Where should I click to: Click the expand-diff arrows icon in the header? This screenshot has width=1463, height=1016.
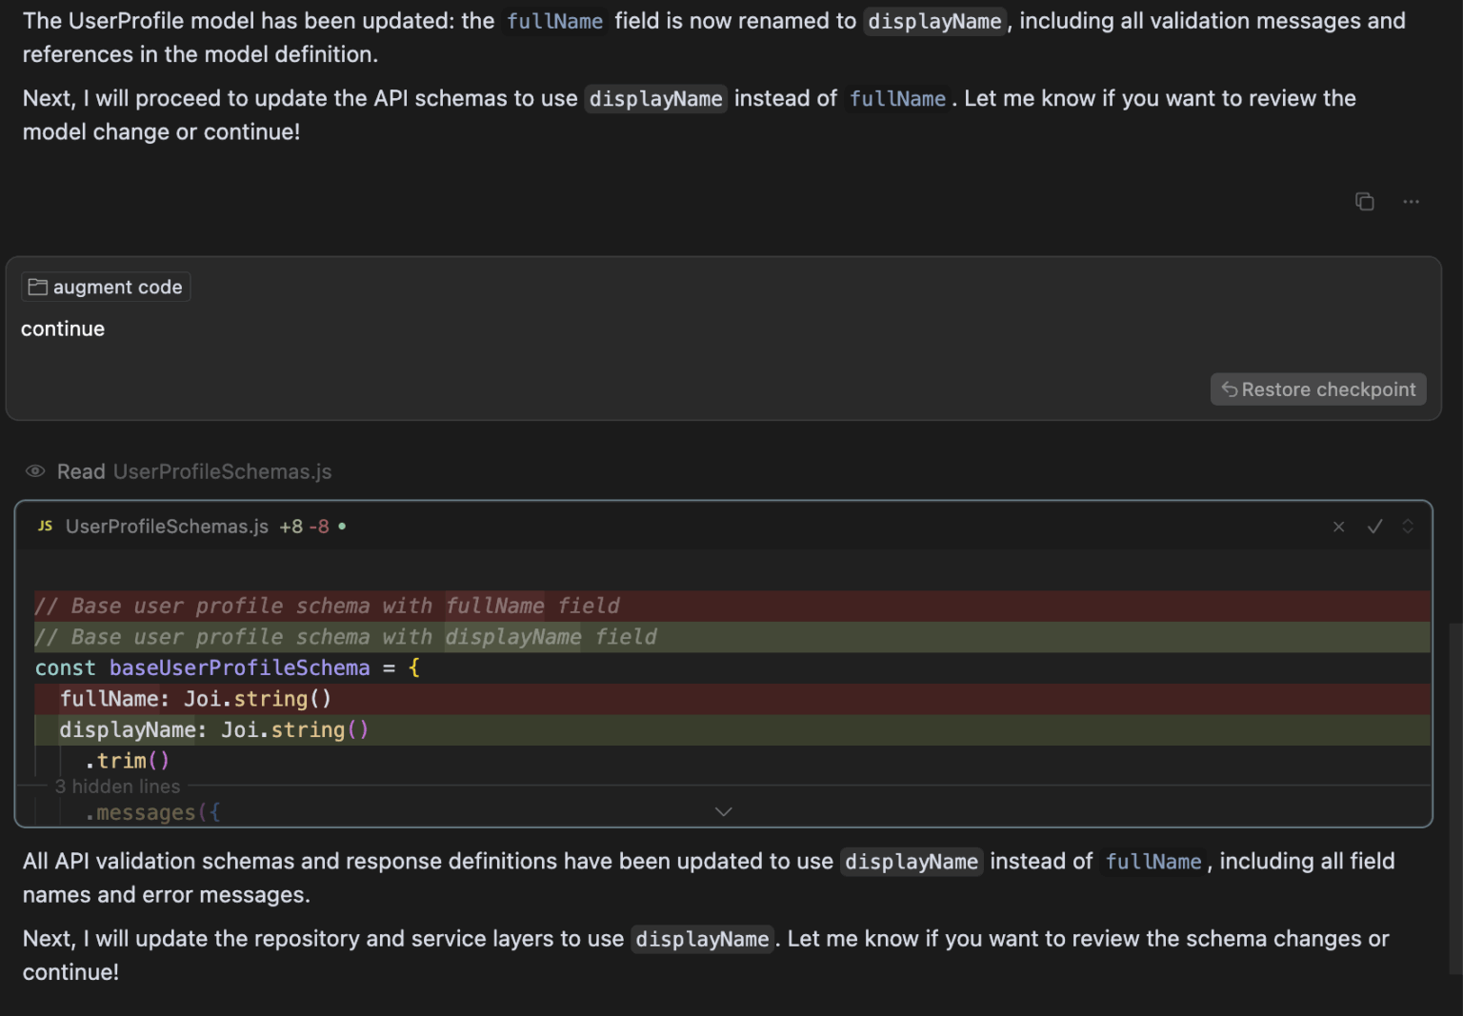click(1409, 526)
